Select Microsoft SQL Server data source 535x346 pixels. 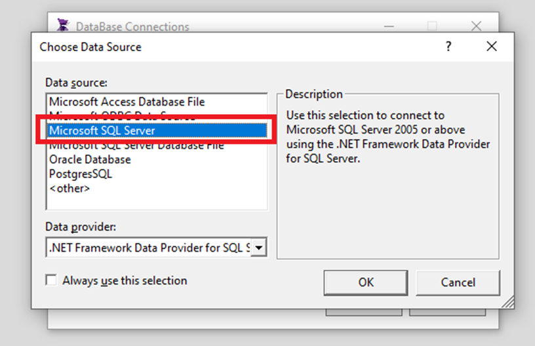pos(157,130)
